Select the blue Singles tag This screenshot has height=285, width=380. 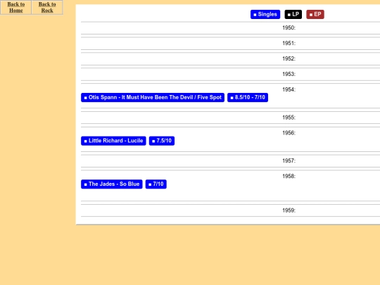tap(265, 14)
